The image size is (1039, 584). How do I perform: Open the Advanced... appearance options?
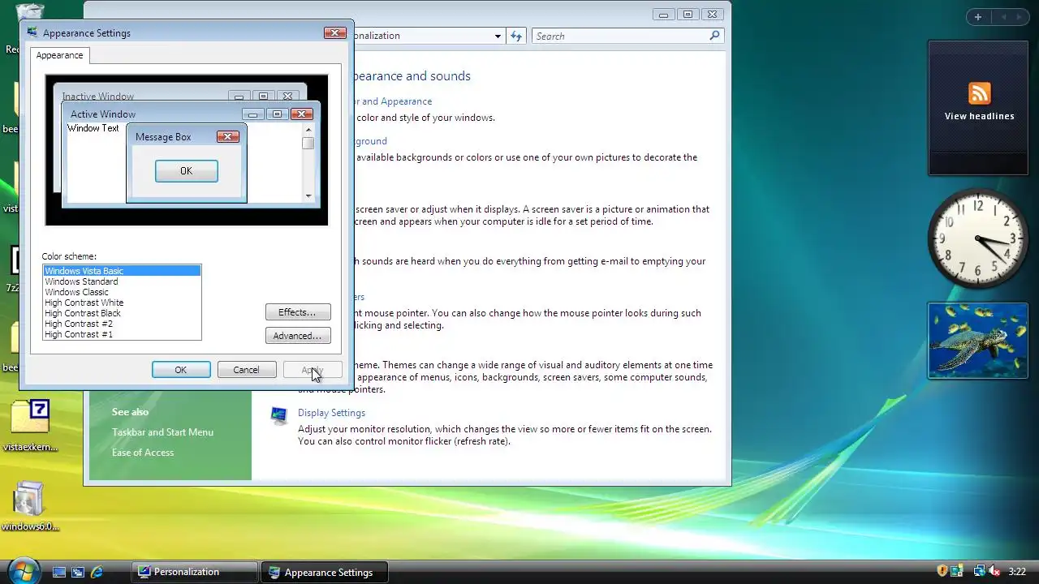pos(297,336)
